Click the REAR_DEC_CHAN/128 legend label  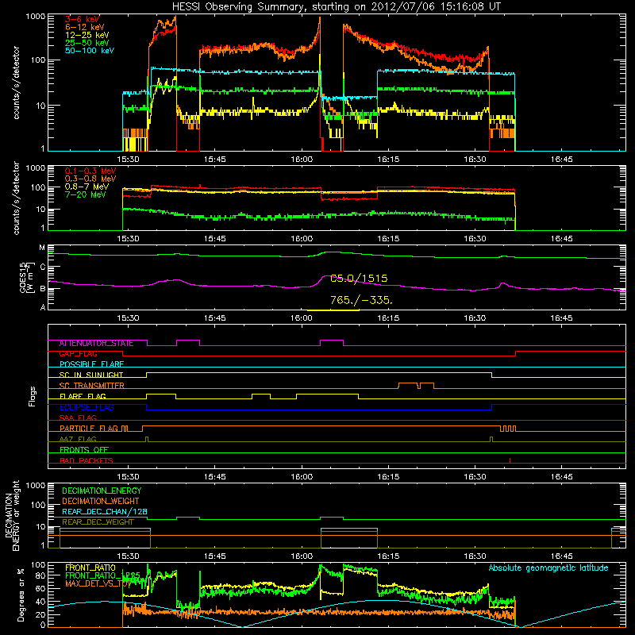(105, 511)
